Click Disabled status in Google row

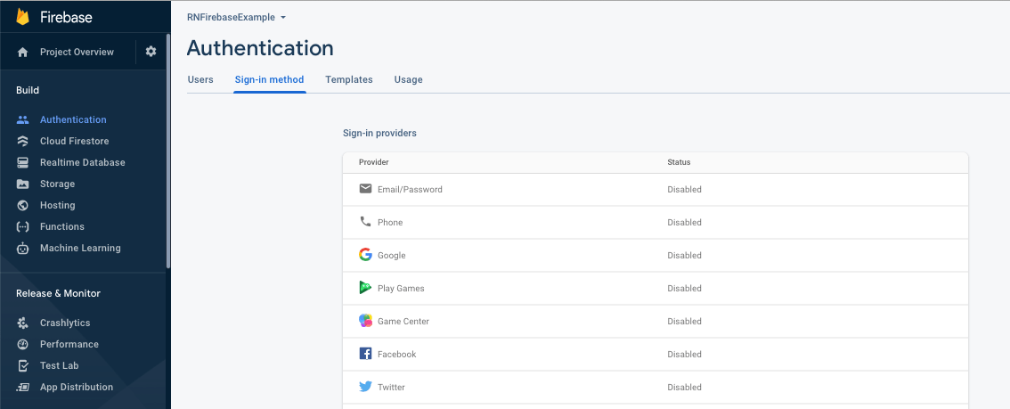tap(684, 256)
